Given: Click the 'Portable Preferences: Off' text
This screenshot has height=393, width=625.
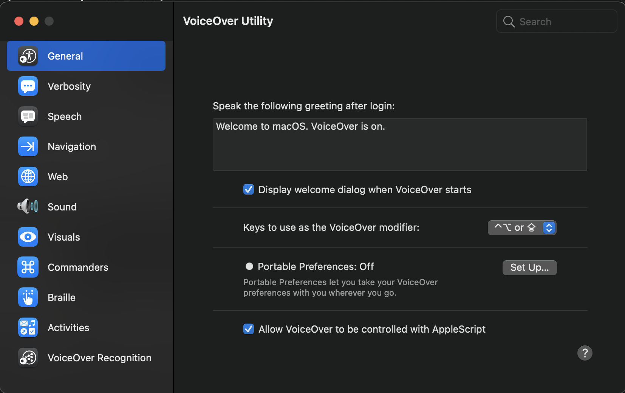Looking at the screenshot, I should [x=316, y=267].
